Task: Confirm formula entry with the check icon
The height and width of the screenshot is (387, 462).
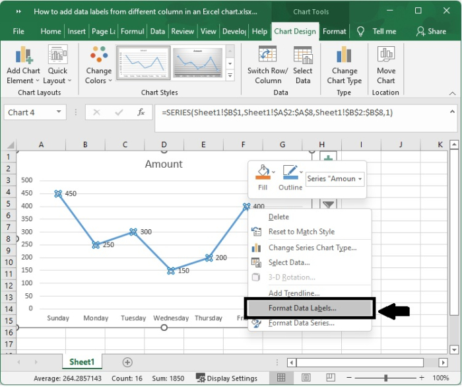Action: (119, 112)
